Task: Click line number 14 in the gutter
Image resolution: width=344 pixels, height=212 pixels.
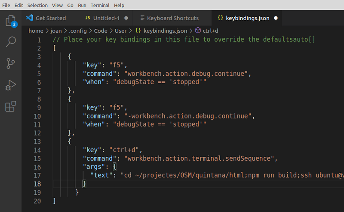Action: tap(37, 150)
